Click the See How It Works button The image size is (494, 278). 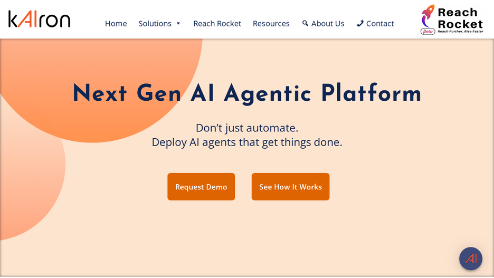(290, 187)
